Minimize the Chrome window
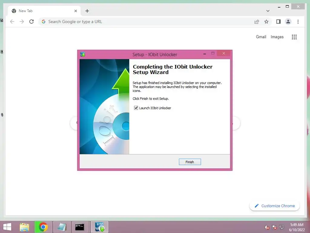The height and width of the screenshot is (233, 310). pyautogui.click(x=279, y=7)
